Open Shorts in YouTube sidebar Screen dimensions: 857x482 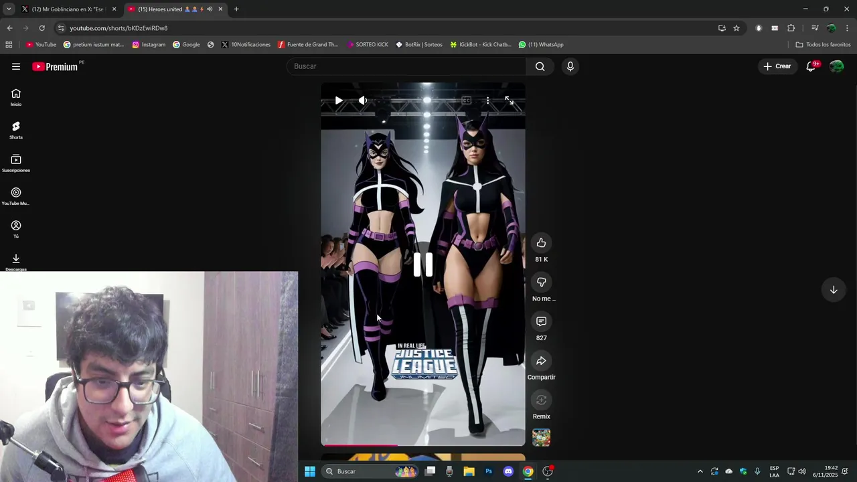pyautogui.click(x=16, y=131)
